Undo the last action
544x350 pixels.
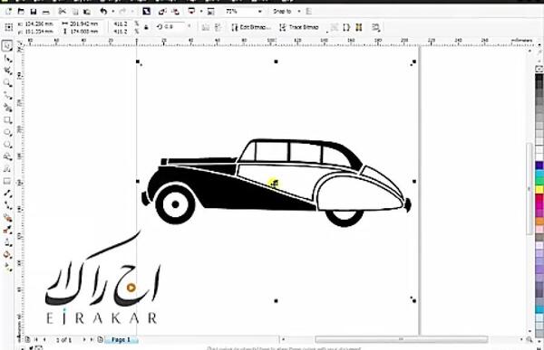pyautogui.click(x=103, y=12)
